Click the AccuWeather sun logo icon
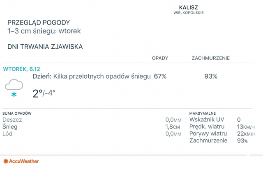Screen dimensions: 263x170 click(6, 161)
